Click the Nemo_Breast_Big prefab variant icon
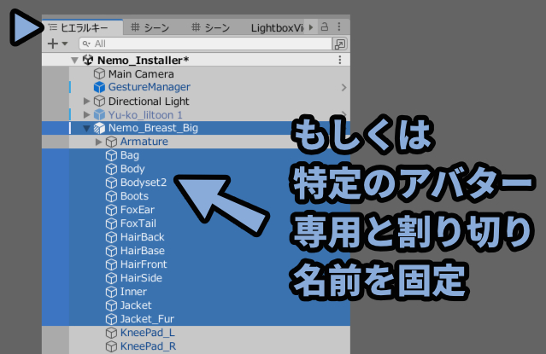The image size is (546, 354). point(99,128)
